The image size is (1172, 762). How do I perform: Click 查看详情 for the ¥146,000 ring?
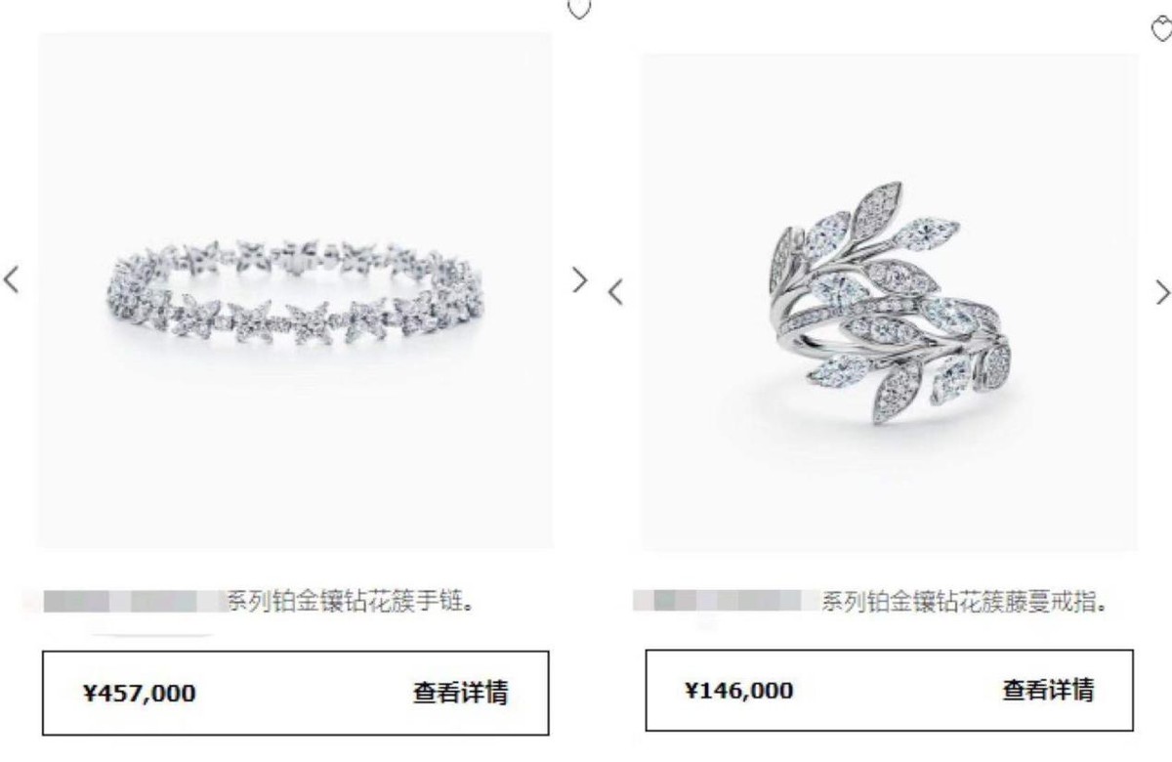pyautogui.click(x=1048, y=690)
